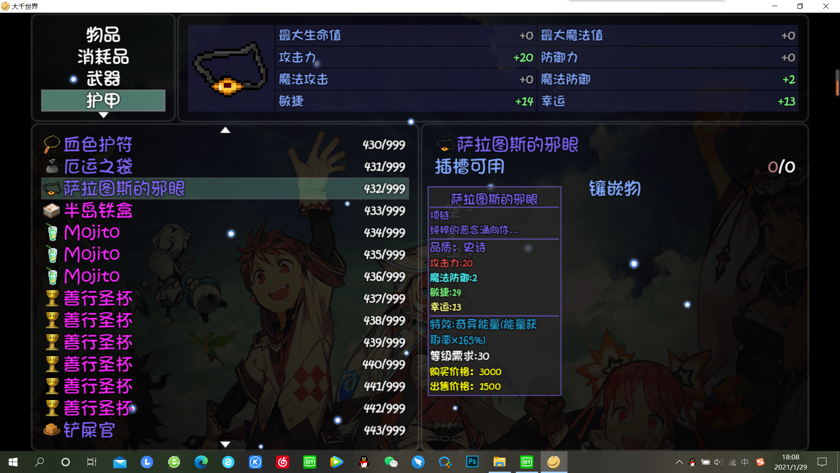This screenshot has height=473, width=840.
Task: Open the Windows Start menu
Action: 13,462
